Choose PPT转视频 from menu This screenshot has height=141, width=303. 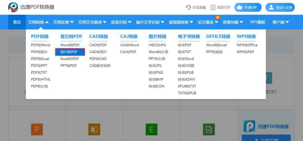pos(214,52)
